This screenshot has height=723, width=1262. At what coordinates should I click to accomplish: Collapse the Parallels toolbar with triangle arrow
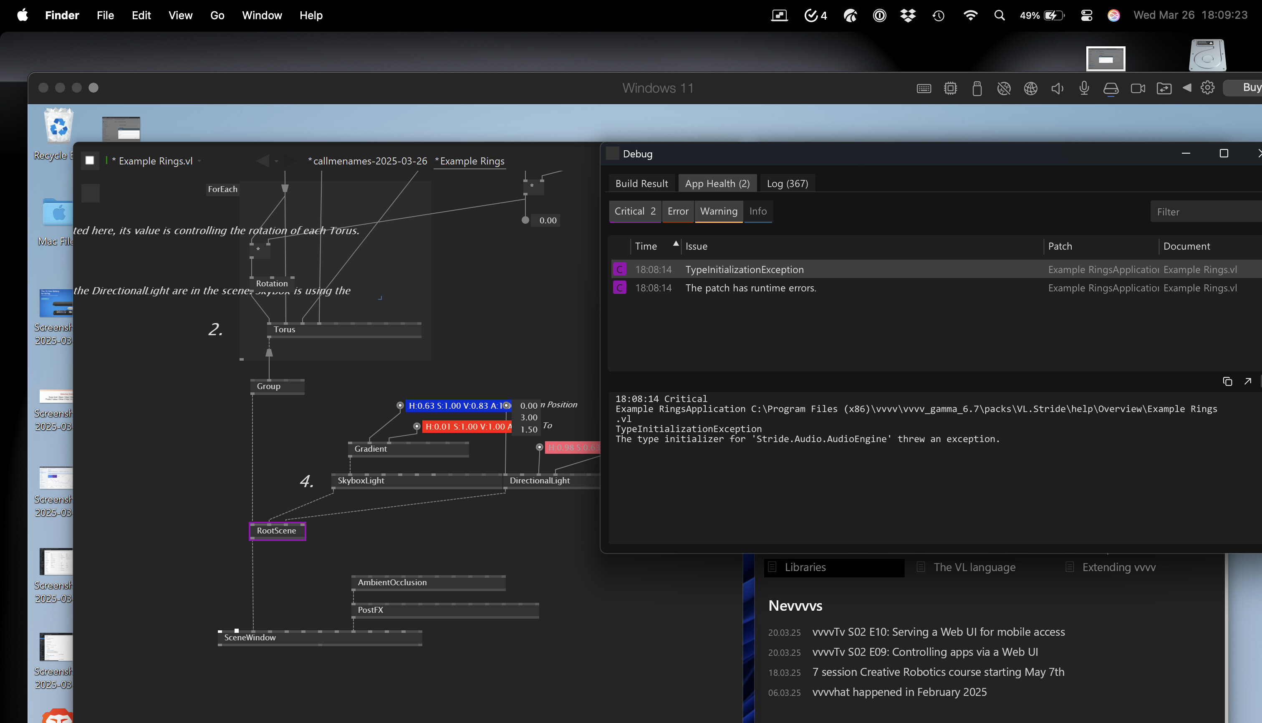pyautogui.click(x=1186, y=88)
